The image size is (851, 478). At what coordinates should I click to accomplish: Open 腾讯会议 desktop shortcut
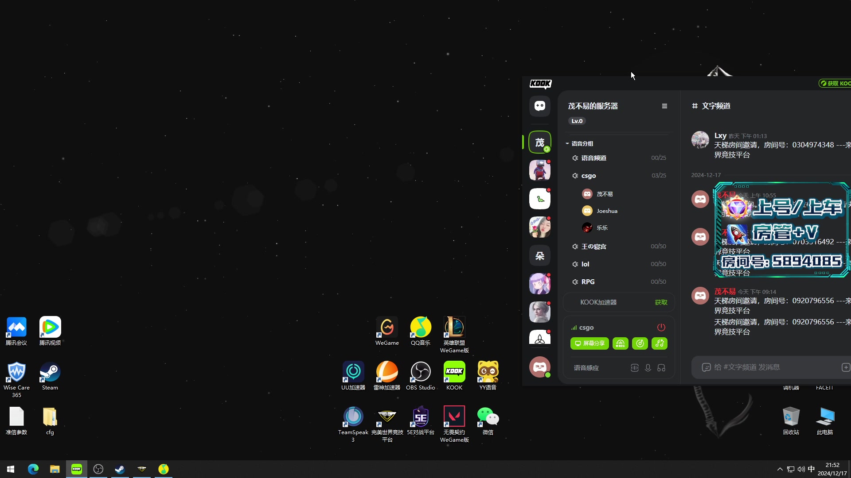pos(16,332)
